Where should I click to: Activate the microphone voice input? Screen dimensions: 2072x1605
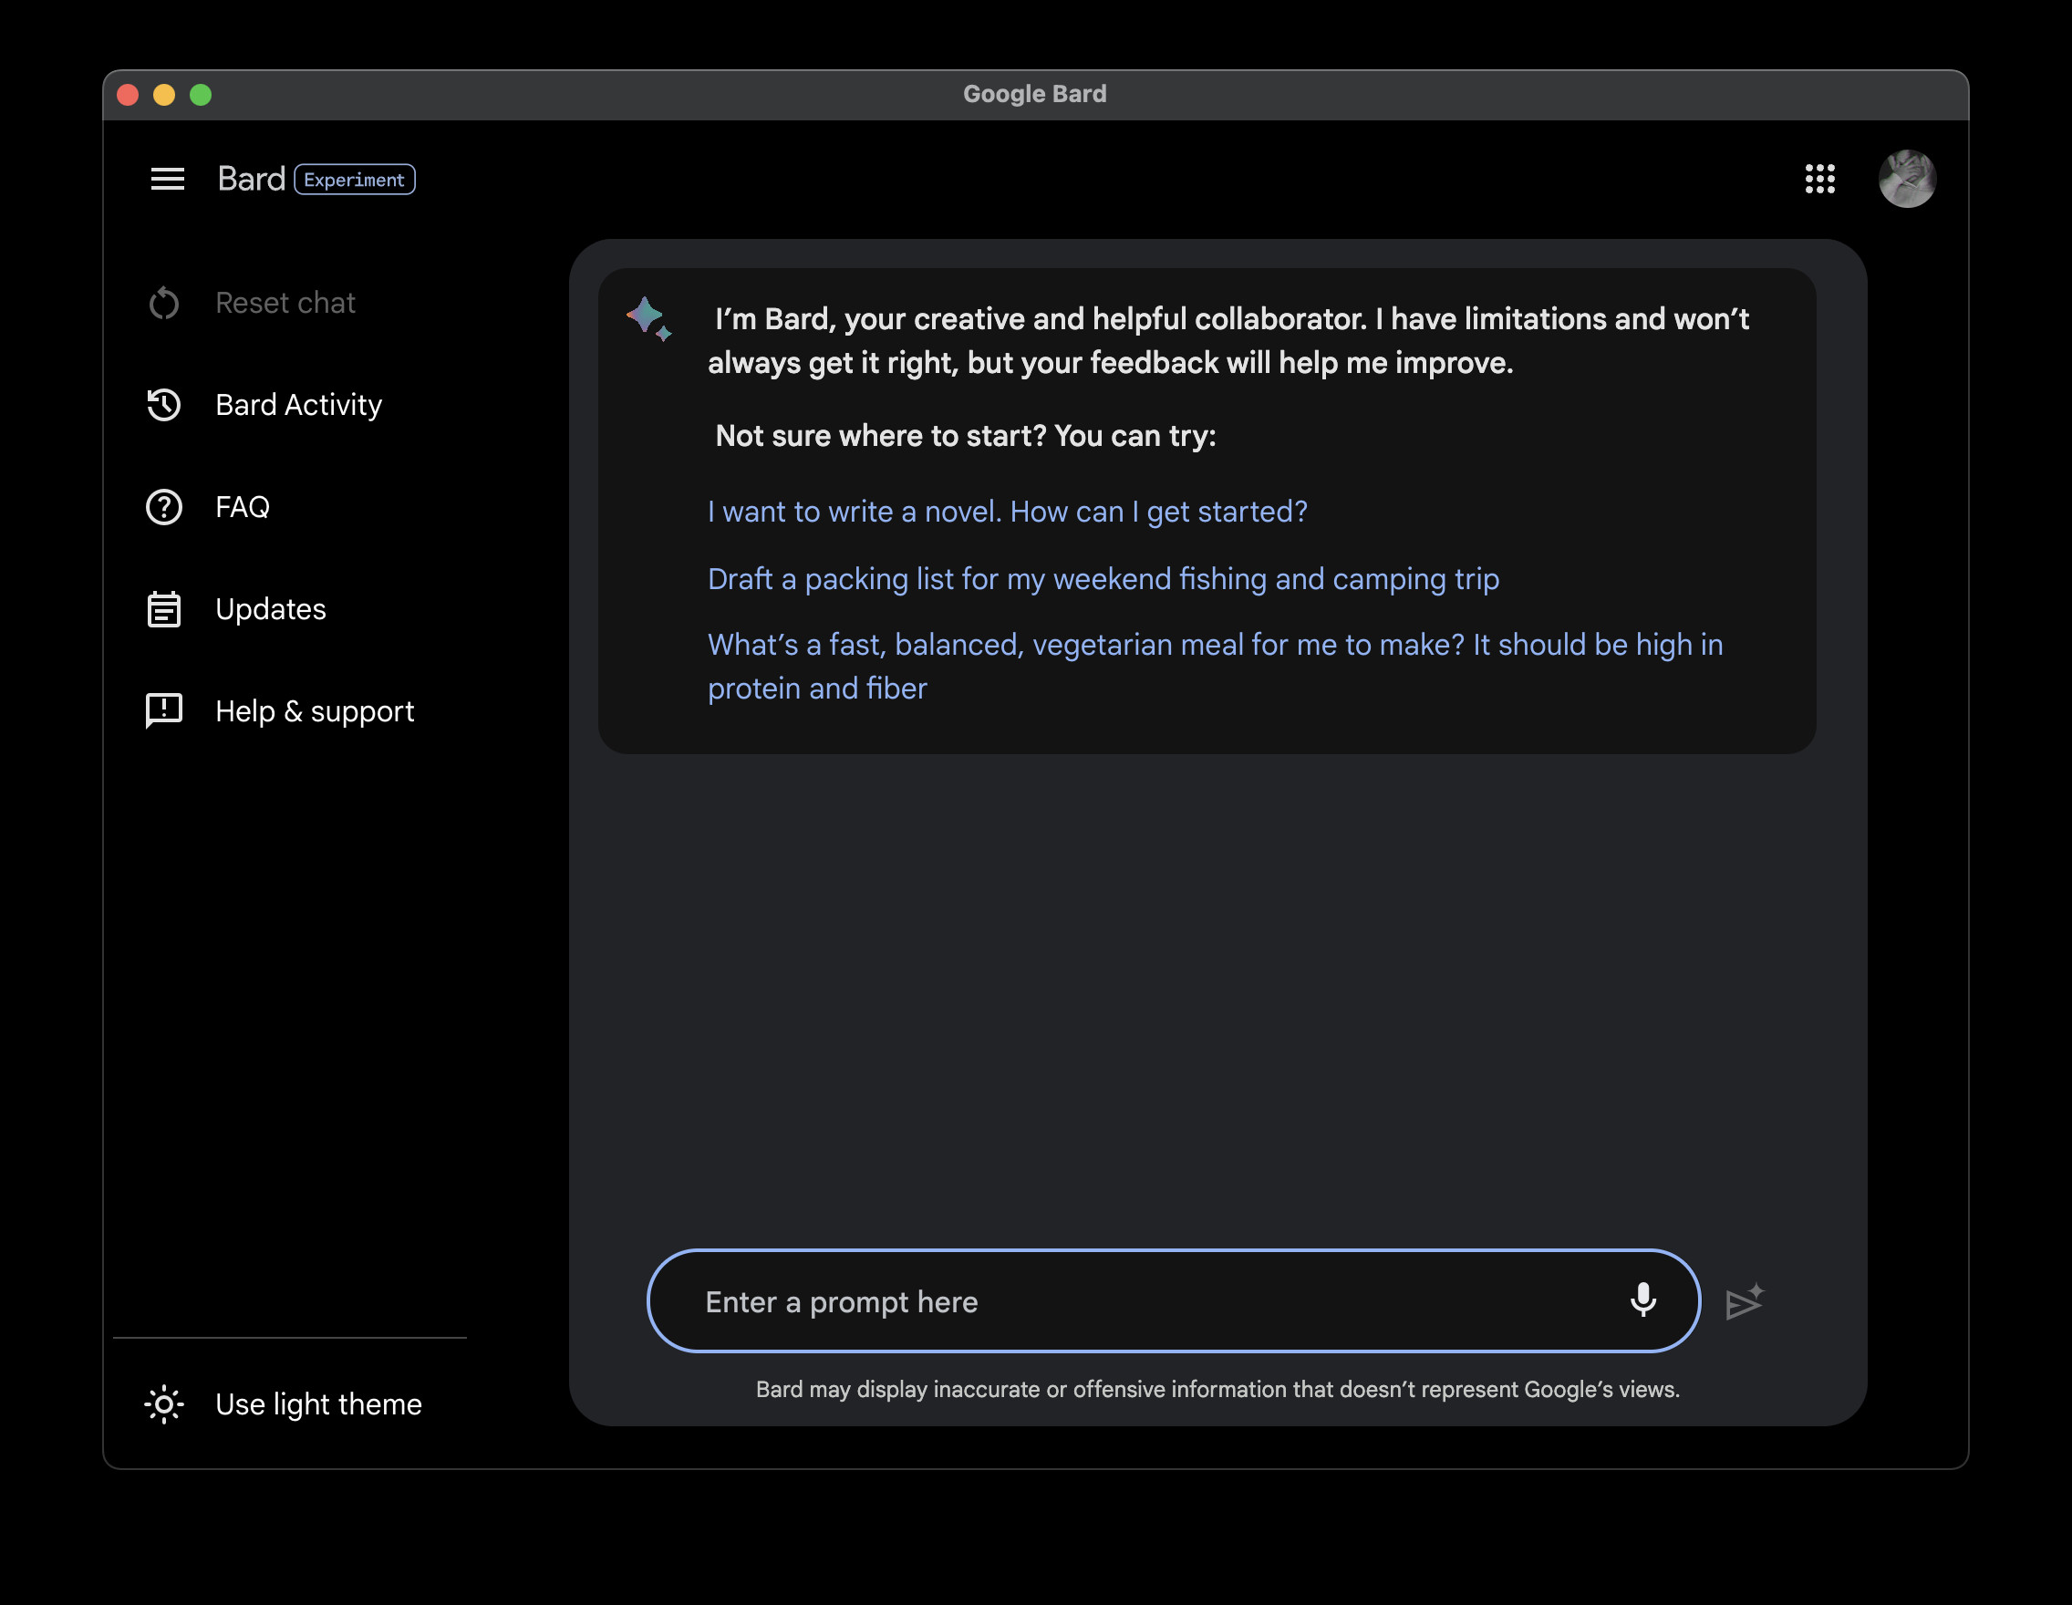tap(1642, 1300)
